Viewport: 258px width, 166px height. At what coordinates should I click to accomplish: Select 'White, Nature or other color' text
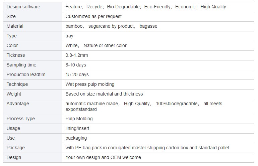coord(96,45)
